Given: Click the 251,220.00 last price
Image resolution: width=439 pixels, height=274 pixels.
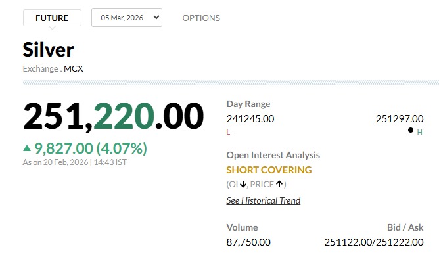Looking at the screenshot, I should 113,116.
